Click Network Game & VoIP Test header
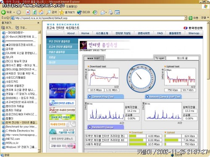The image size is (210, 157). tap(163, 97)
